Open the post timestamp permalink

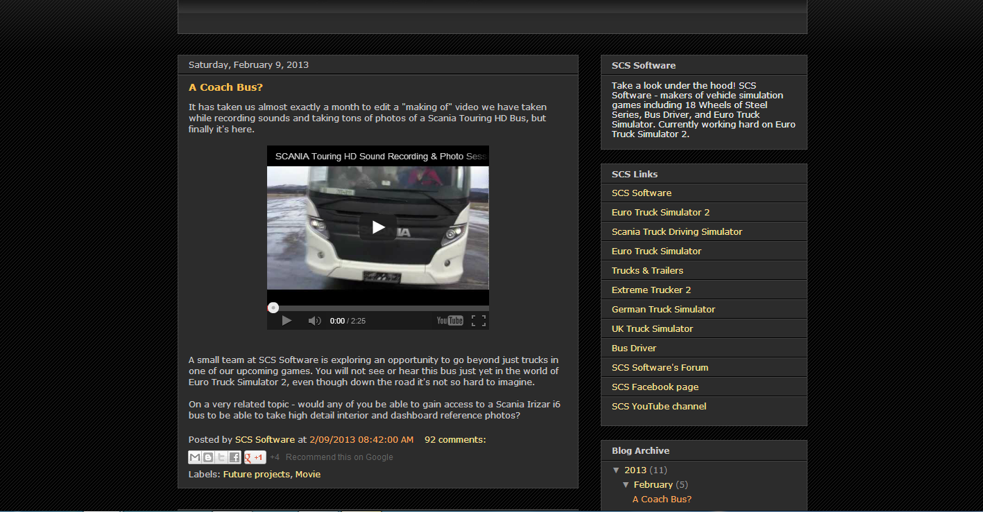pyautogui.click(x=361, y=439)
